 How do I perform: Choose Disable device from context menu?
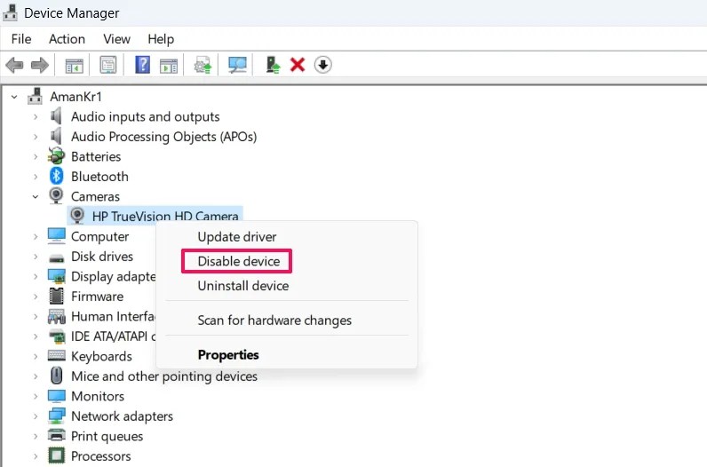click(239, 261)
